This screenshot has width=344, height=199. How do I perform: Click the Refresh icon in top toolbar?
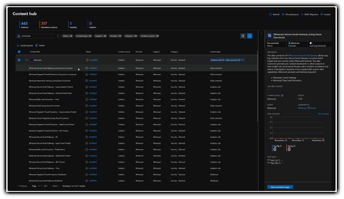(270, 14)
